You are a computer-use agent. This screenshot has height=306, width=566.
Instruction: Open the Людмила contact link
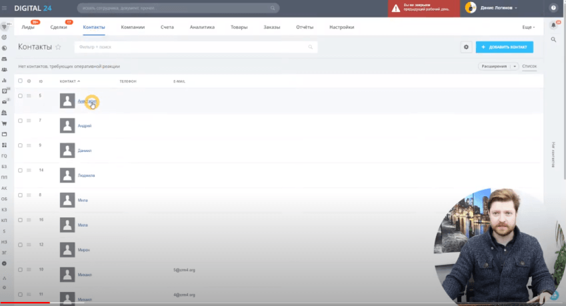[86, 175]
